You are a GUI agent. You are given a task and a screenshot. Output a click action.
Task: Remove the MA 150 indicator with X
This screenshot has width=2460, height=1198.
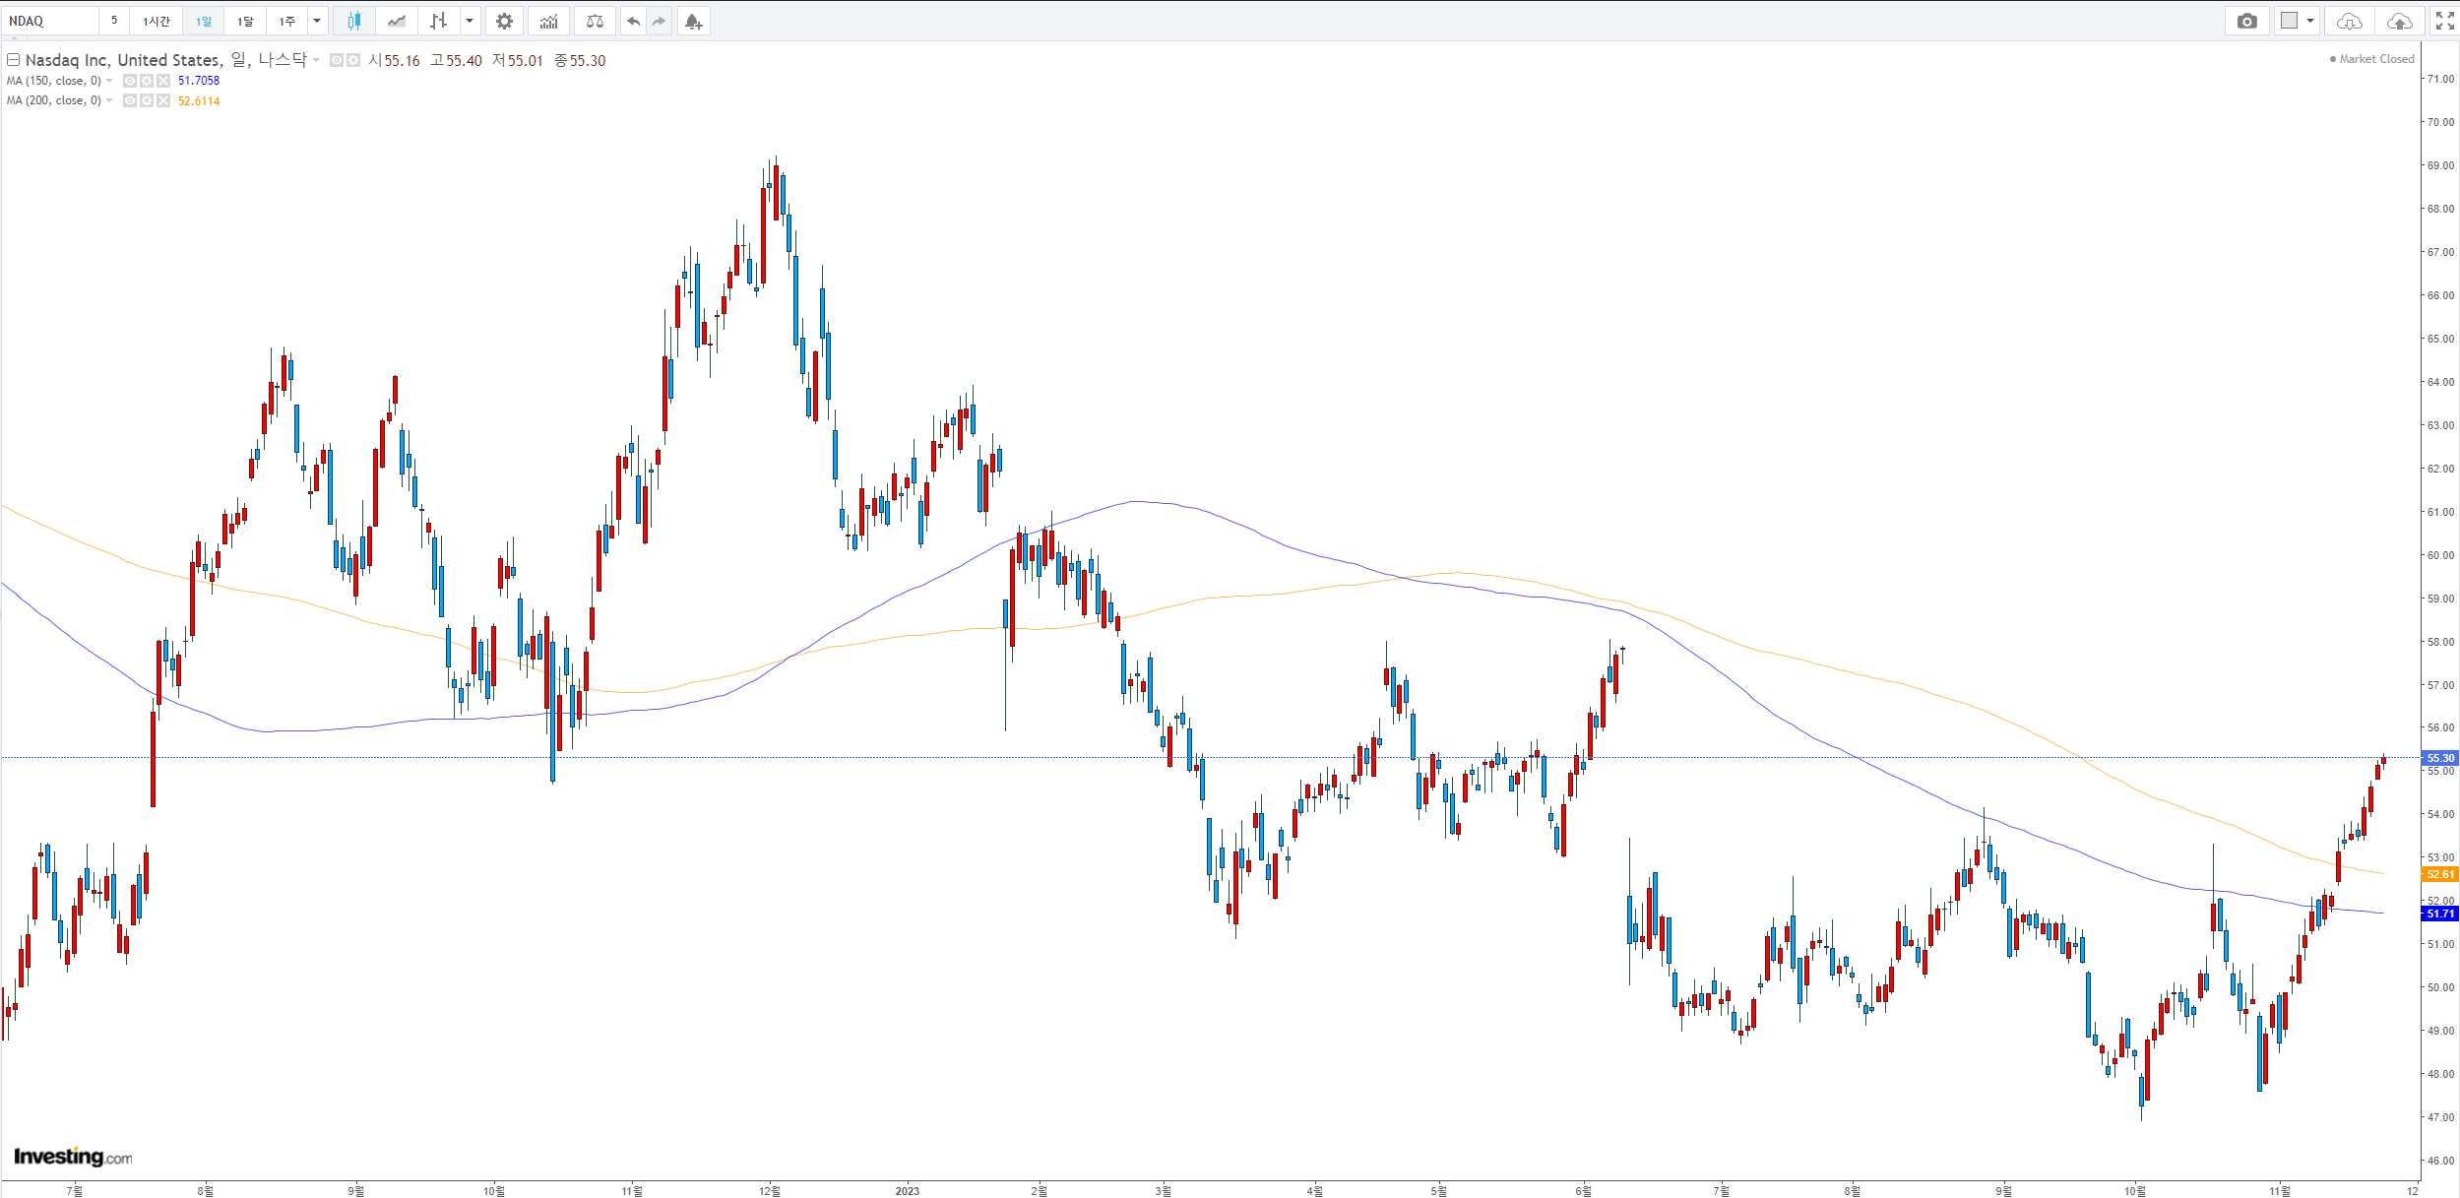[x=163, y=81]
